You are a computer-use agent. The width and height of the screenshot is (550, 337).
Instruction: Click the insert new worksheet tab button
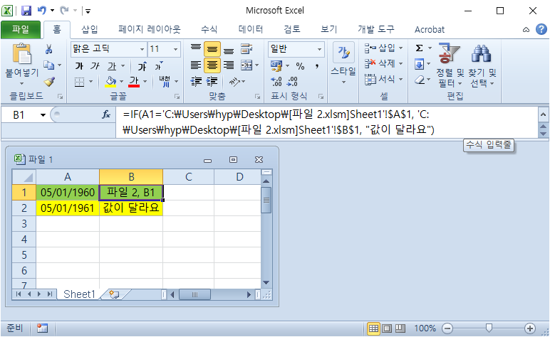(115, 294)
